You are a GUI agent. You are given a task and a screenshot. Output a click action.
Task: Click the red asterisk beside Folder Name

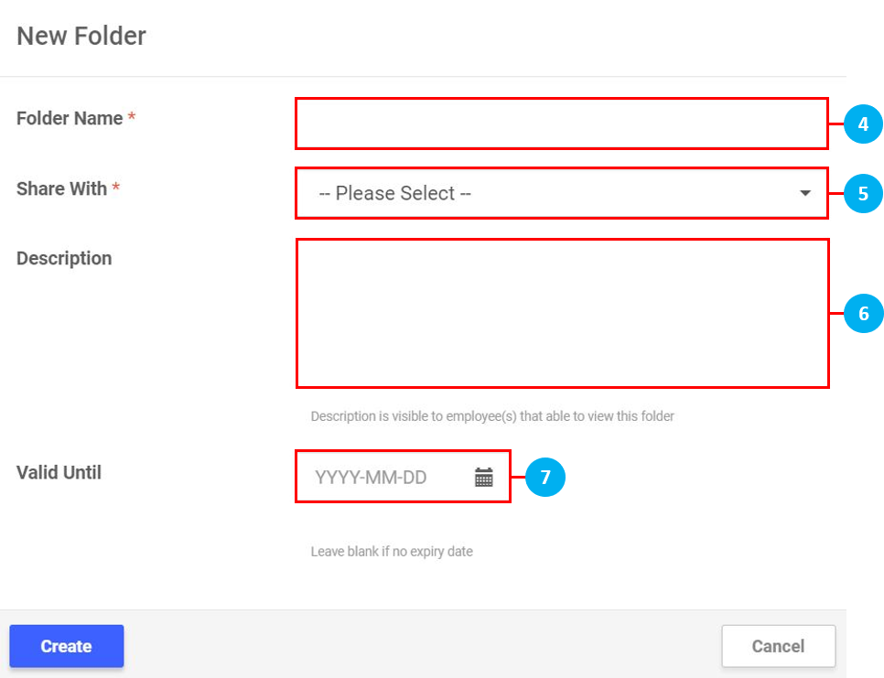(x=132, y=119)
